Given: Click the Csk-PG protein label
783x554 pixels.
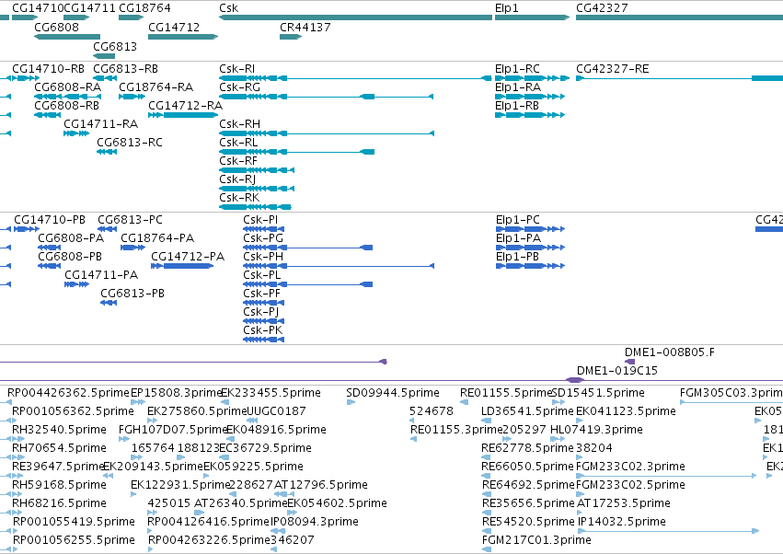Looking at the screenshot, I should click(x=263, y=238).
